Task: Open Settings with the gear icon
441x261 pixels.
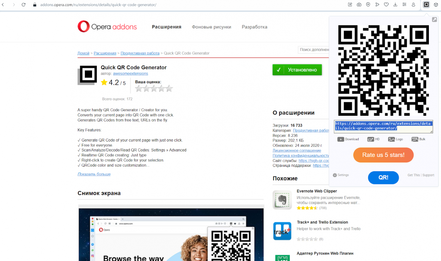Action: tap(341, 175)
